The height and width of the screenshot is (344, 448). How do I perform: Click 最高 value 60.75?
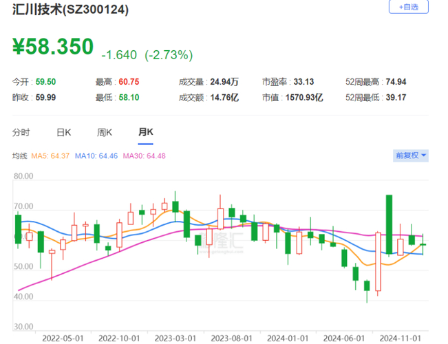(x=129, y=82)
